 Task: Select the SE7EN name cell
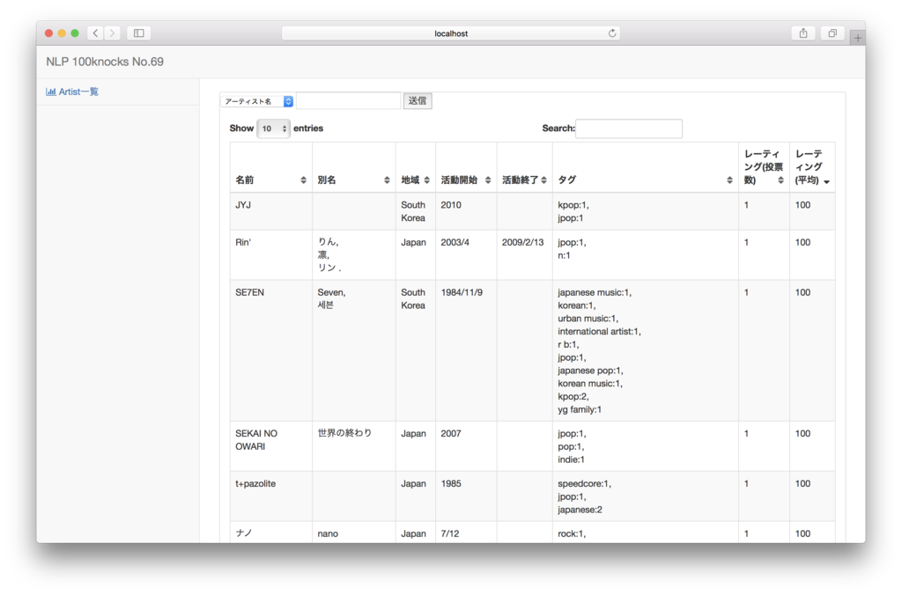coord(271,350)
